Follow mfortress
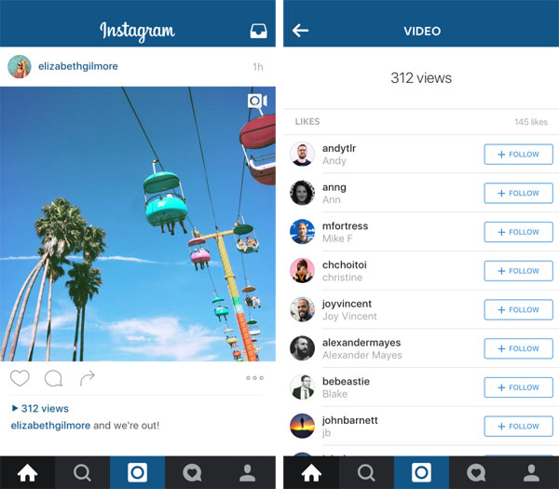 click(518, 232)
